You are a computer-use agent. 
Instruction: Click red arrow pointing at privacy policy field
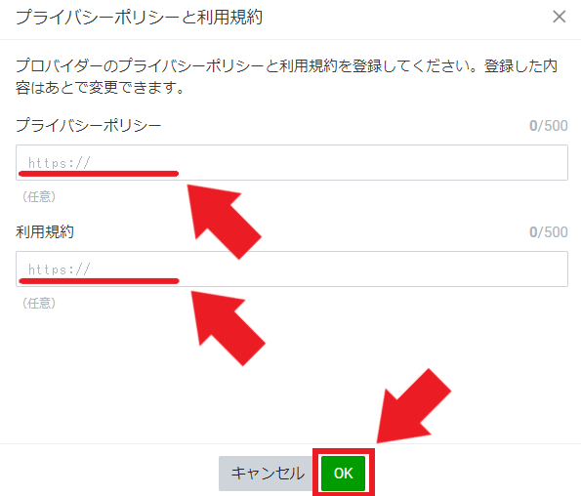(224, 221)
